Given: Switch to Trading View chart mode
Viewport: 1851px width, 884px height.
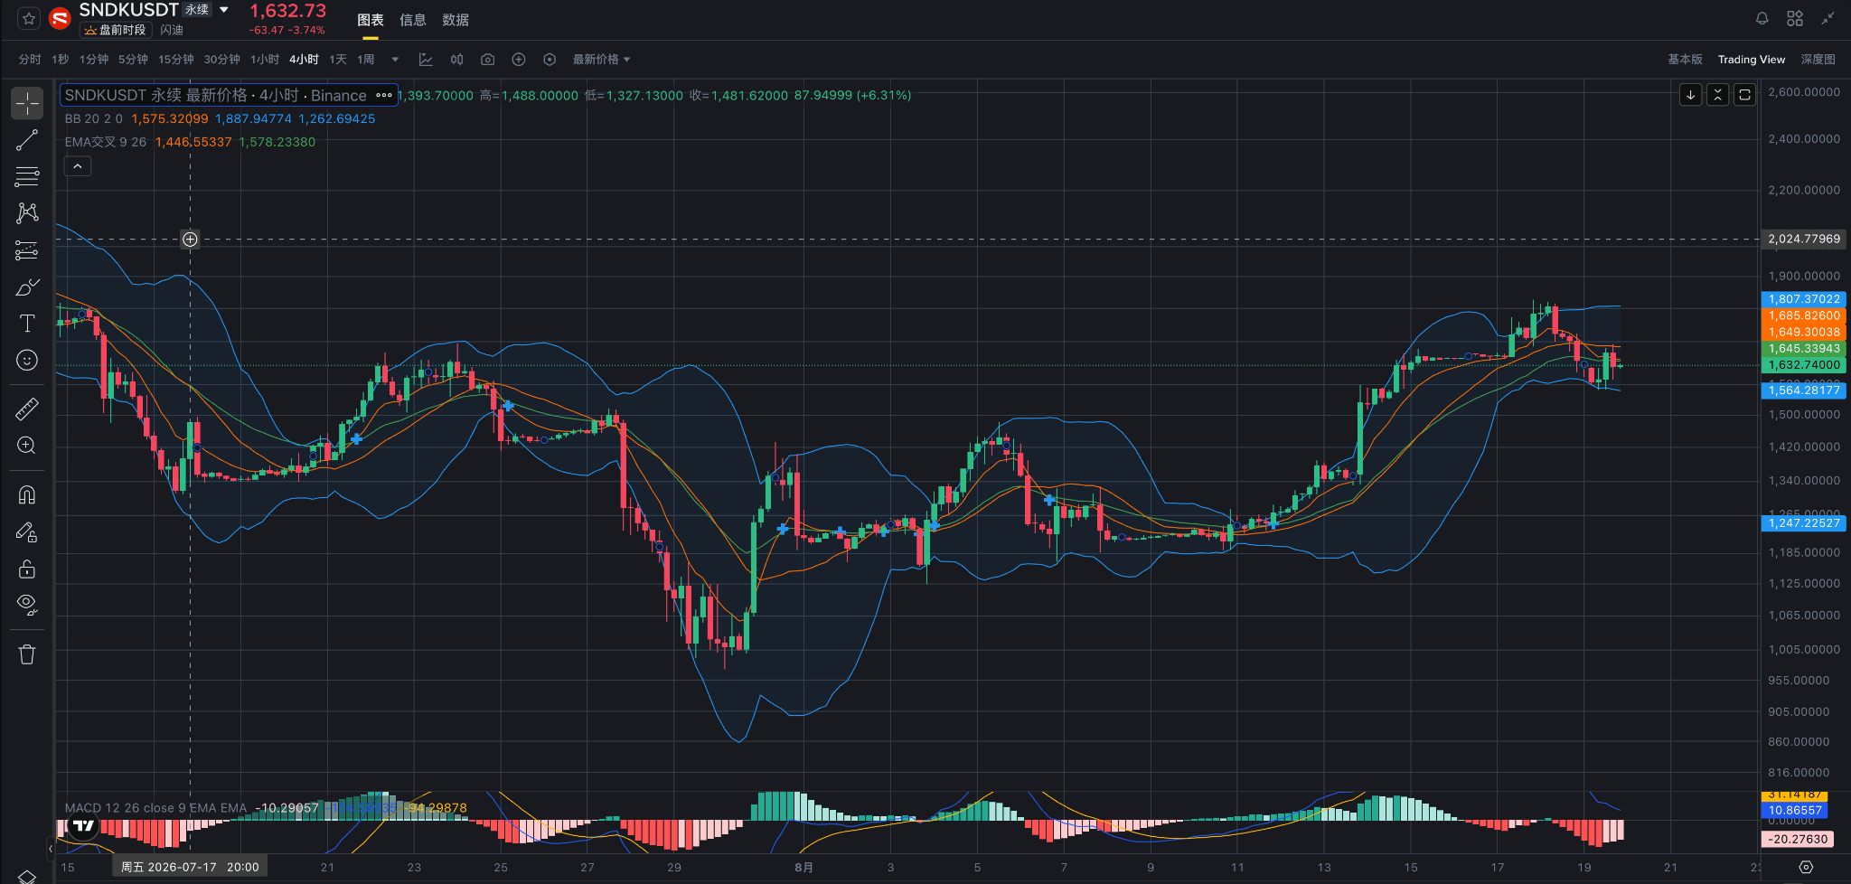Looking at the screenshot, I should [x=1752, y=60].
